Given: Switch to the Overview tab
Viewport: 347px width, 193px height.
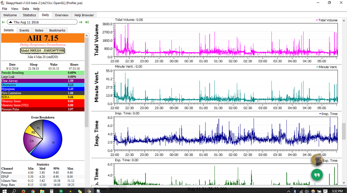Looking at the screenshot, I should tap(62, 15).
